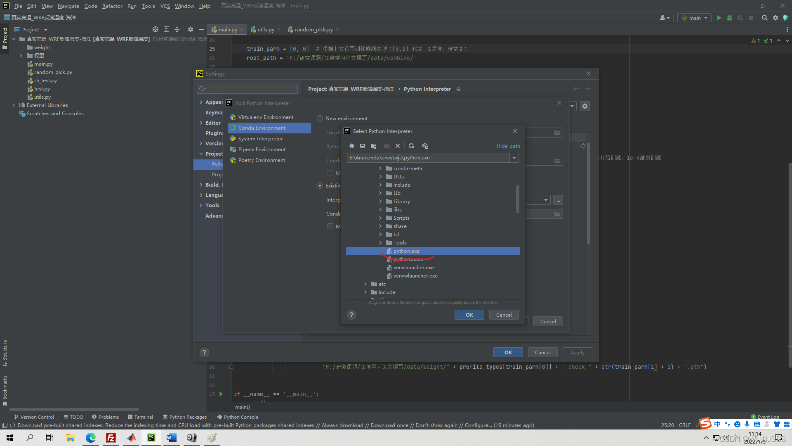Open help for Select Python Interpreter dialog
The image size is (792, 446).
coord(351,315)
